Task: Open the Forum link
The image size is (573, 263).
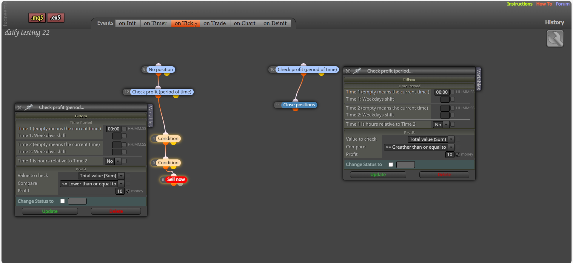Action: [563, 4]
